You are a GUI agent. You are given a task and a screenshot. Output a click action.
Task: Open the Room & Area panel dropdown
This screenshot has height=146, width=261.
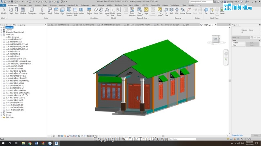[143, 18]
